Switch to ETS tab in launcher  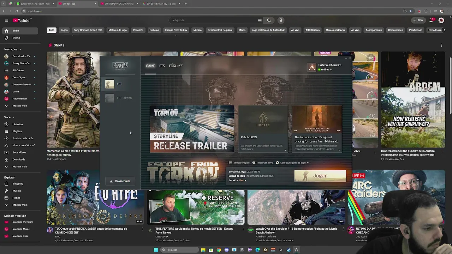162,66
